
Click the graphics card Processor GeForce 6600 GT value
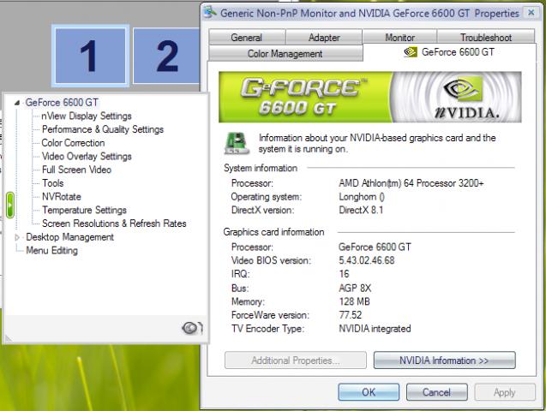click(x=375, y=247)
